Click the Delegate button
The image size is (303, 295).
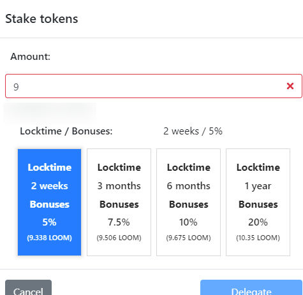(x=251, y=287)
